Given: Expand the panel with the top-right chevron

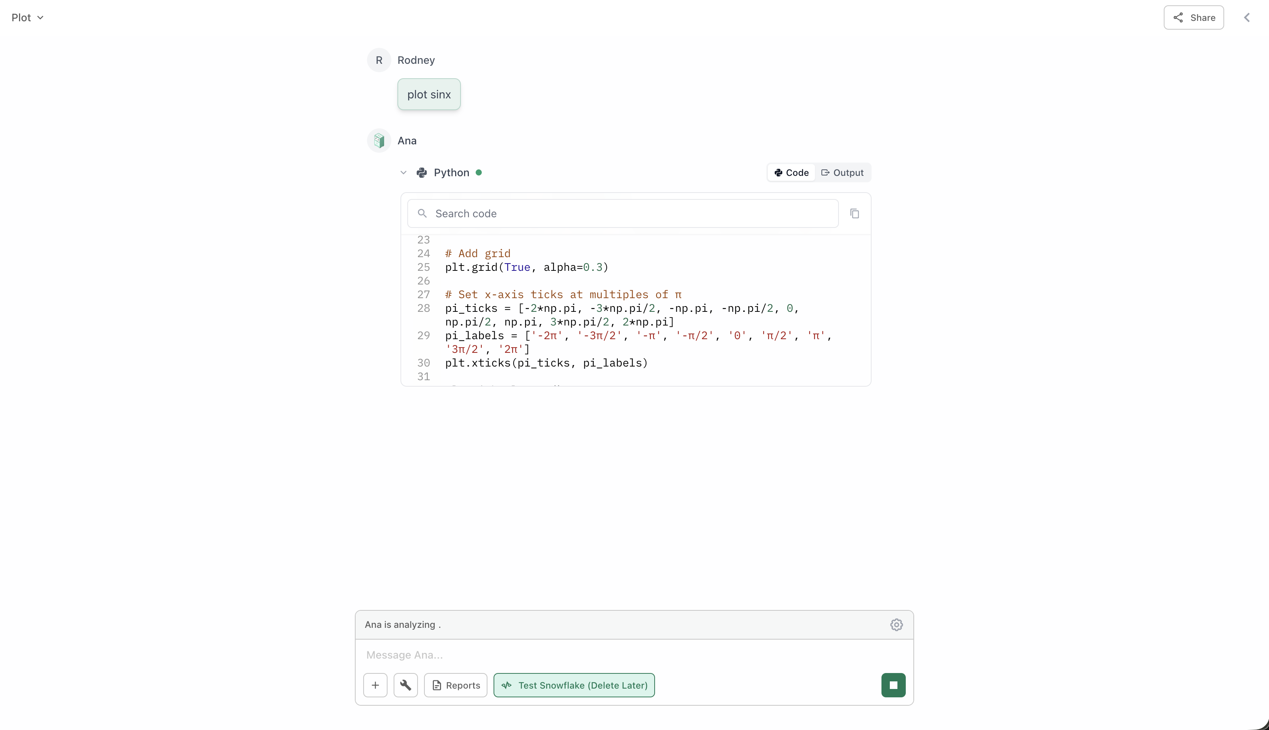Looking at the screenshot, I should [1247, 17].
